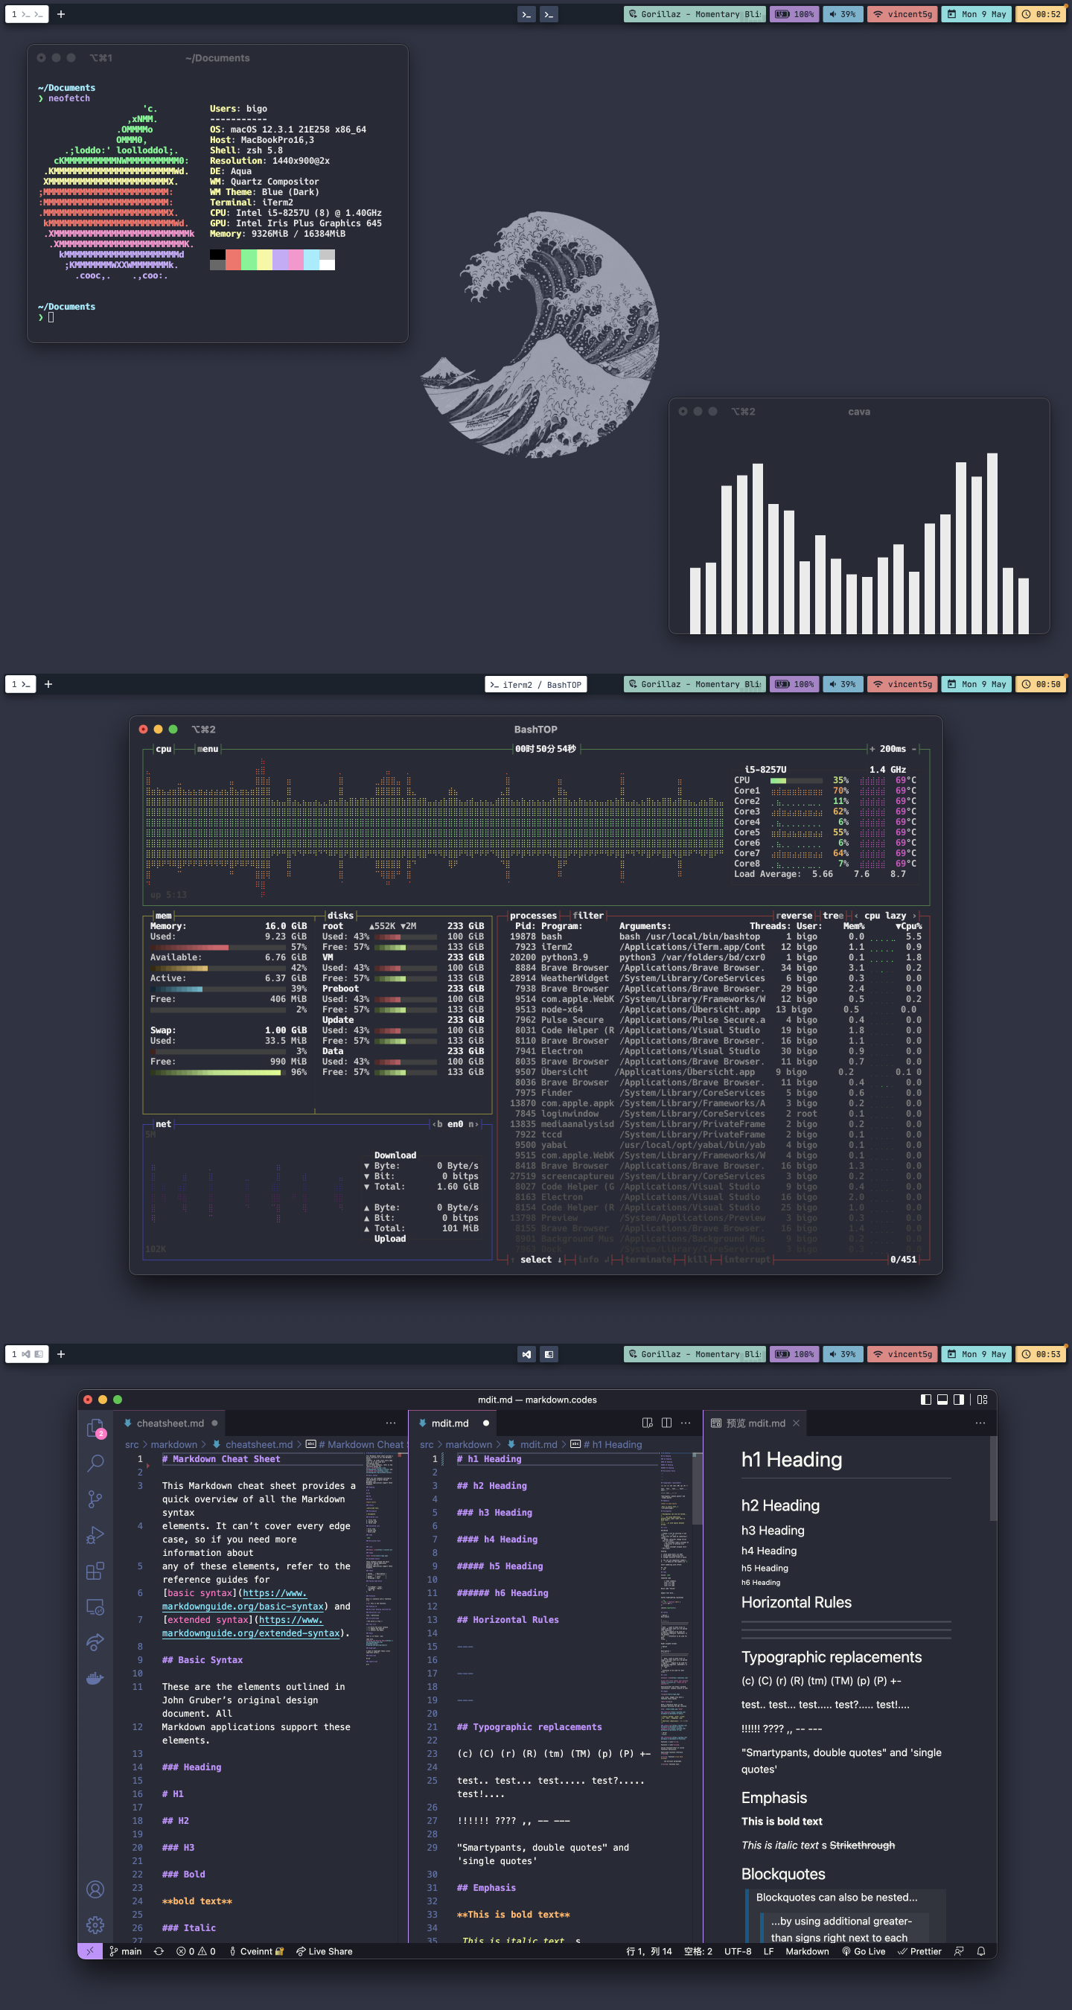The image size is (1072, 2010).
Task: Open notifications bell in VS Code status bar
Action: point(980,1950)
